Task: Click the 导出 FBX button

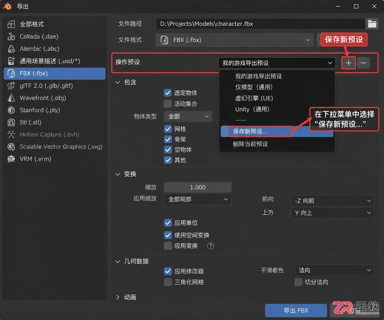Action: point(296,310)
